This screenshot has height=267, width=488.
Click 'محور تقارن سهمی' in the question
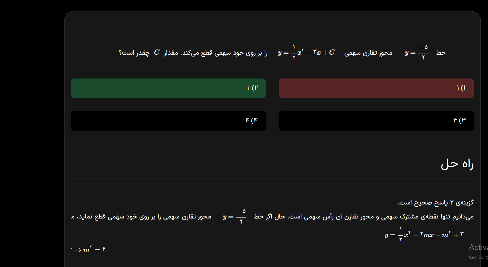click(x=368, y=53)
